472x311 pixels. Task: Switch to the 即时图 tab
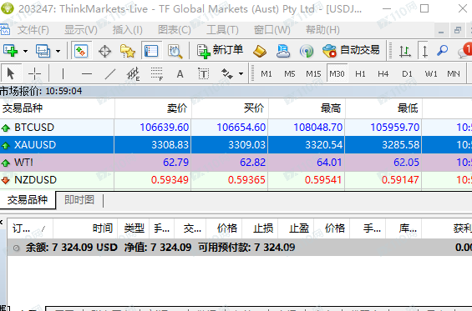[x=79, y=200]
